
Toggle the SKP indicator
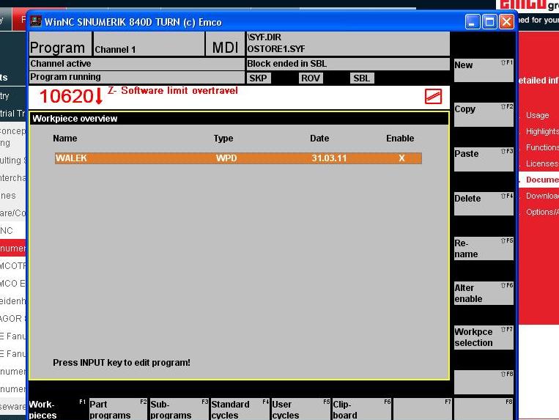click(258, 78)
